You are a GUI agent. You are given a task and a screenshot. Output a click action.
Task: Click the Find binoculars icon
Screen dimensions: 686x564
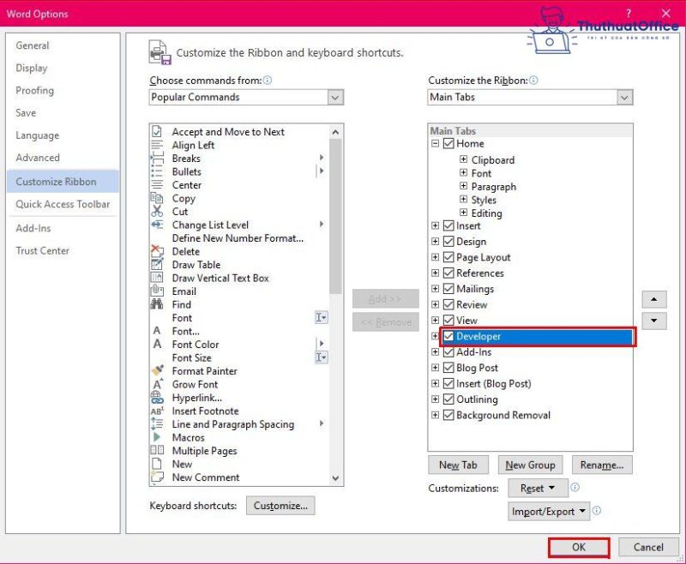[x=157, y=304]
